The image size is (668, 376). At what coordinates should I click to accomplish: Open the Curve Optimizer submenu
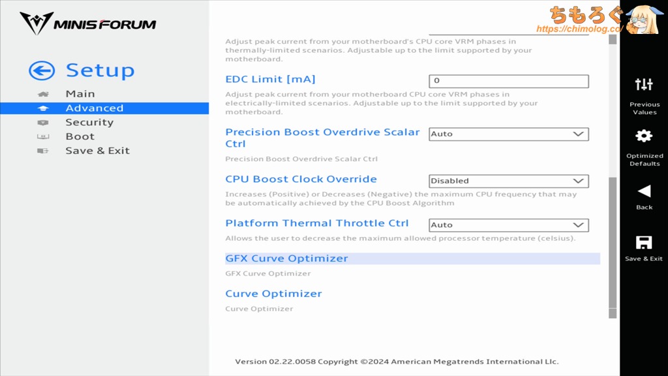click(273, 294)
